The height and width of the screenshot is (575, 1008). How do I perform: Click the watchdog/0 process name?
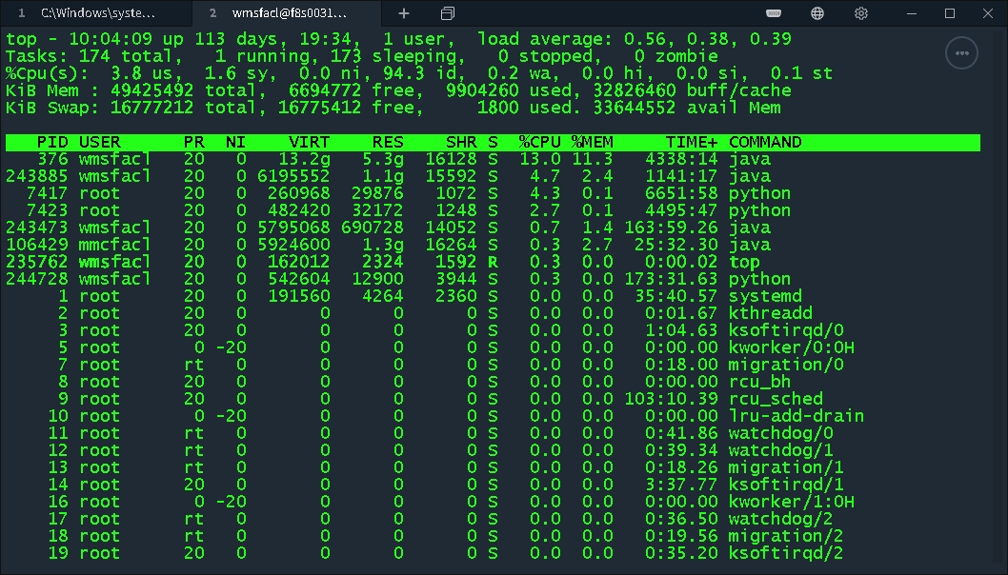(x=783, y=434)
